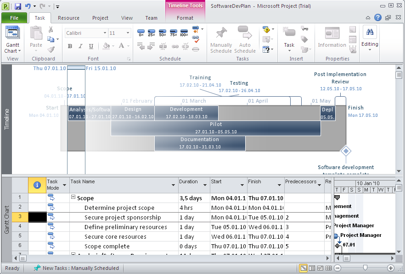Viewport: 405px width, 274px height.
Task: Switch to Resource Sheet view in status bar
Action: (329, 268)
